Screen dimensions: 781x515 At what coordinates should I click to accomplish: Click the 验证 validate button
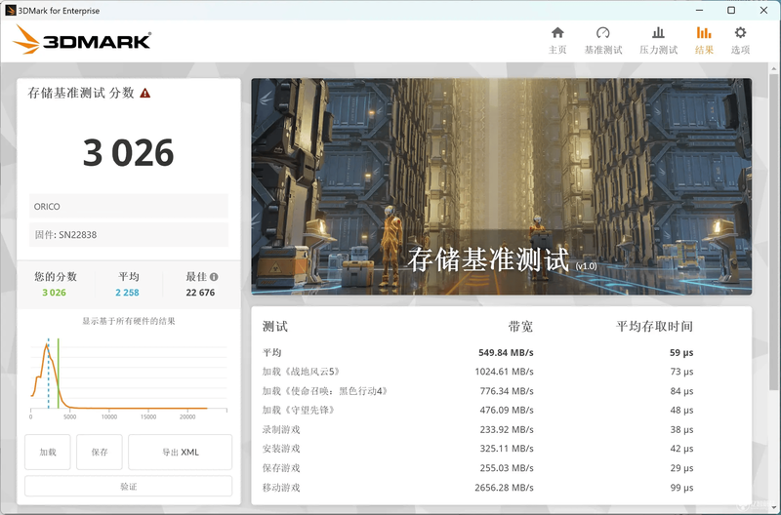pyautogui.click(x=129, y=486)
